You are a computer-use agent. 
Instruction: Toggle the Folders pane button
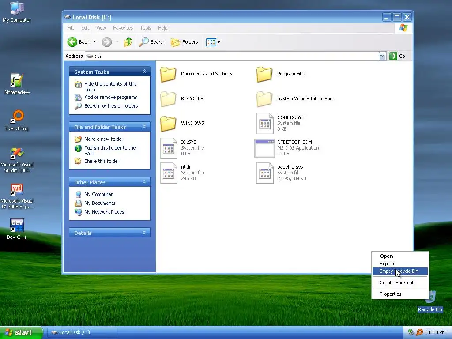(x=185, y=42)
